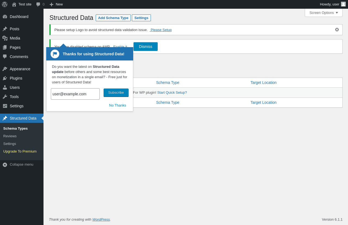Image resolution: width=348 pixels, height=225 pixels.
Task: Dismiss the logo setup notice
Action: click(337, 30)
